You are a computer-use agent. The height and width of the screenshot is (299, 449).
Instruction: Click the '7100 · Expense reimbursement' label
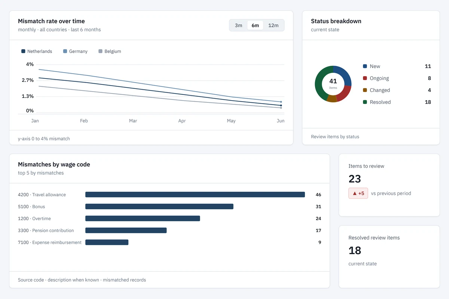coord(50,242)
